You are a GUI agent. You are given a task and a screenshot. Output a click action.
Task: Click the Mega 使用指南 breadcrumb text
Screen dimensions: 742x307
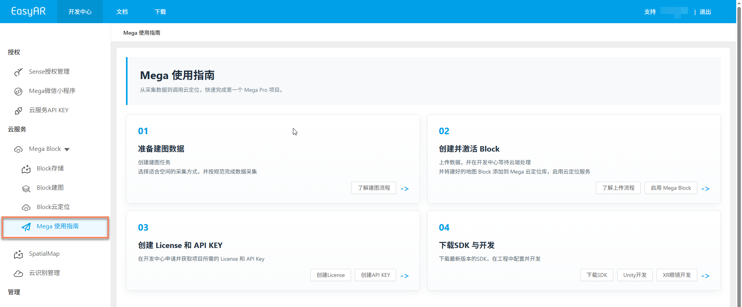click(142, 33)
